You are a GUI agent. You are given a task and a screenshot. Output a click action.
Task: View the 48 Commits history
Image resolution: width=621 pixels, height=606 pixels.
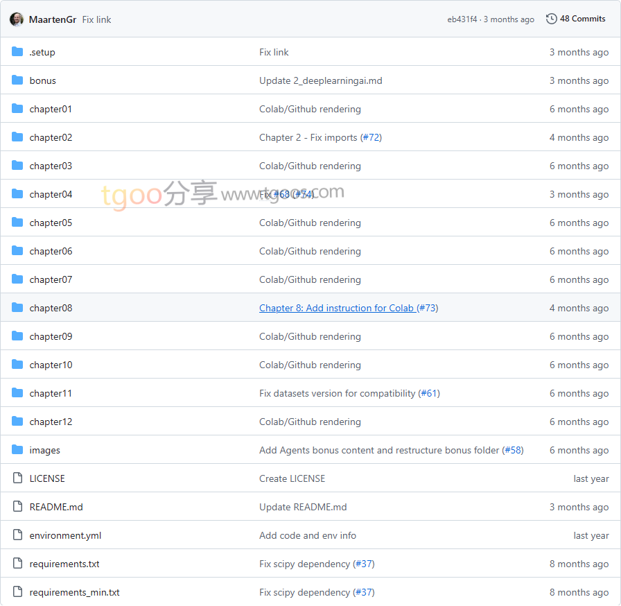(x=582, y=19)
